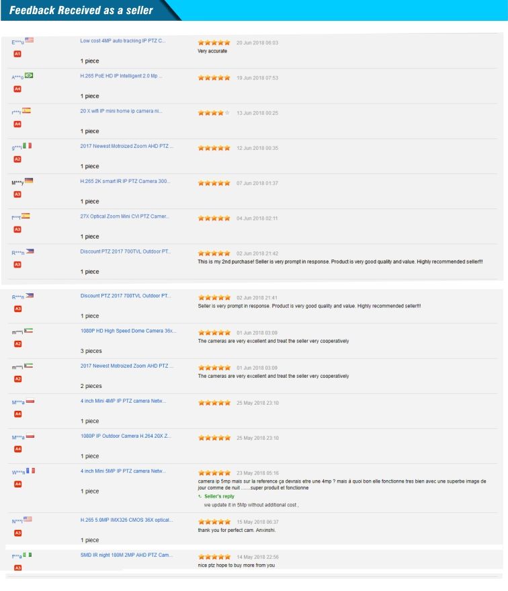This screenshot has height=591, width=508.
Task: Open the Low cost 4MP auto tracking product link
Action: [x=122, y=42]
